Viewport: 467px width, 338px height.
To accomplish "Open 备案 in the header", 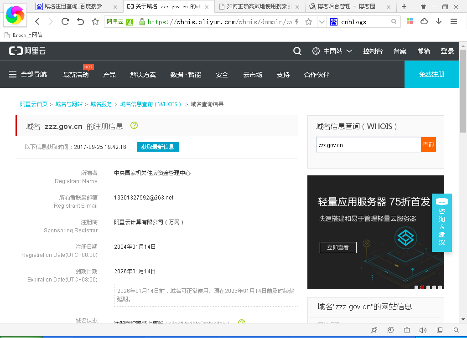I will point(400,51).
